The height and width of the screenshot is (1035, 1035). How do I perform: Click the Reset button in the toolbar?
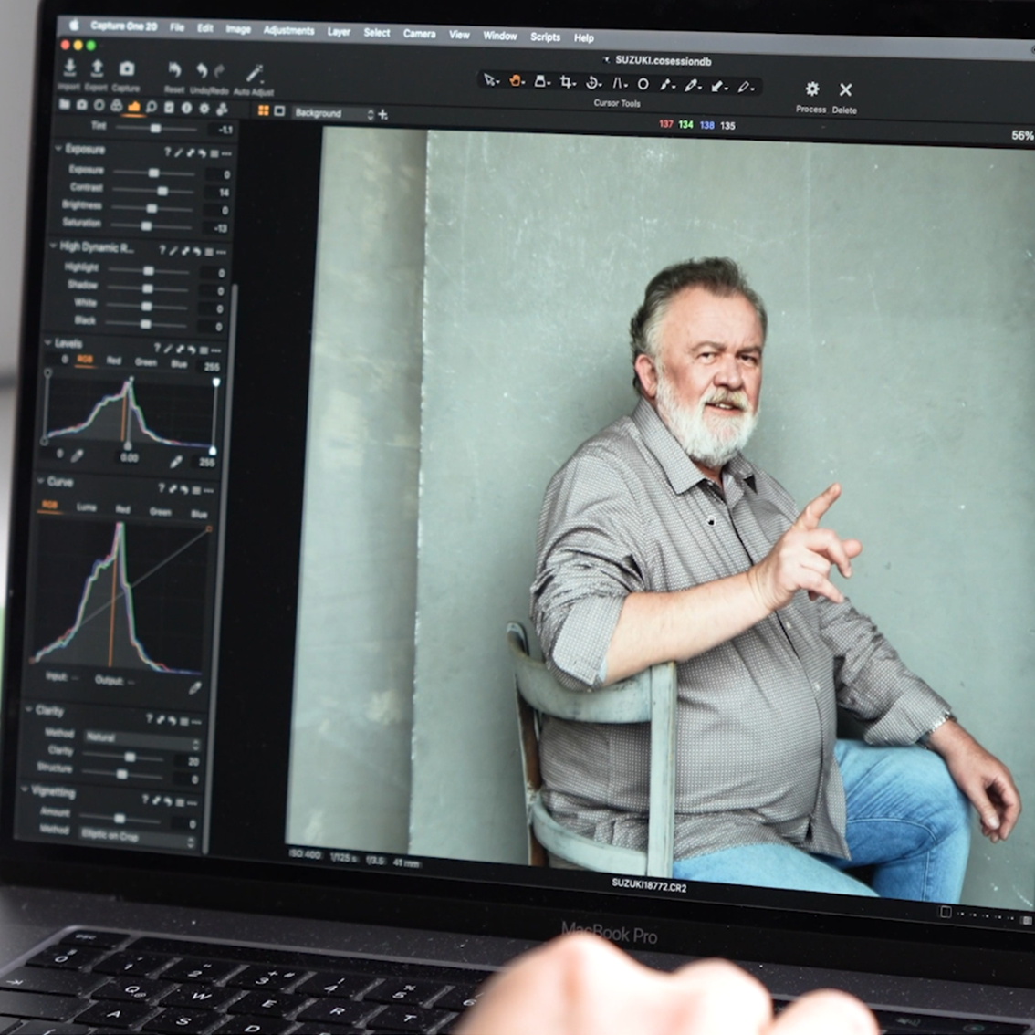click(174, 72)
